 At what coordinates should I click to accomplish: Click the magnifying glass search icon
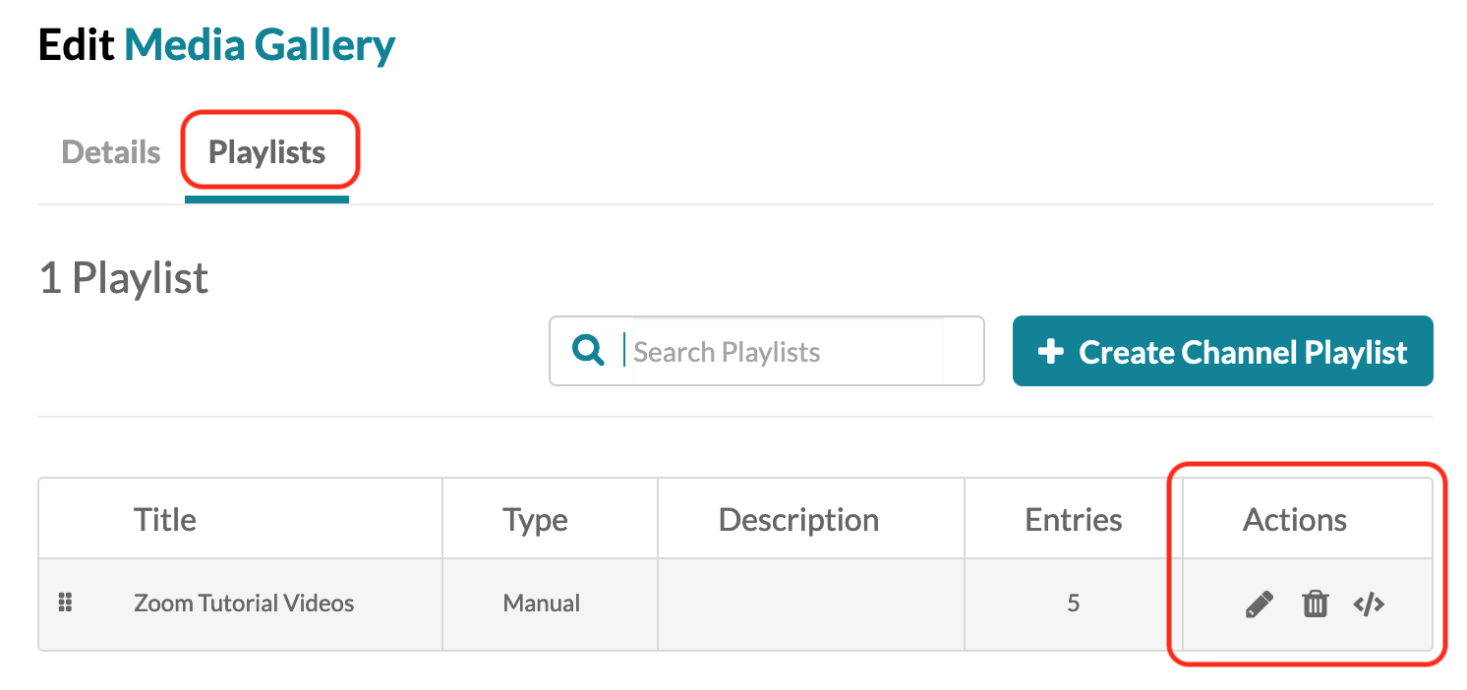click(588, 351)
